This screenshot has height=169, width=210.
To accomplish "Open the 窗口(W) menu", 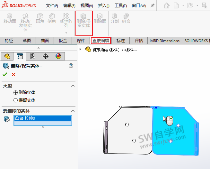I will tap(139, 6).
